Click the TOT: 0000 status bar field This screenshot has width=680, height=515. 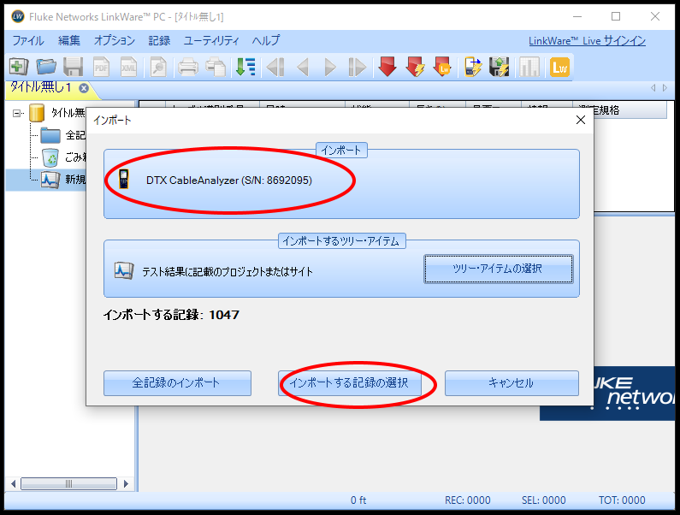click(622, 500)
